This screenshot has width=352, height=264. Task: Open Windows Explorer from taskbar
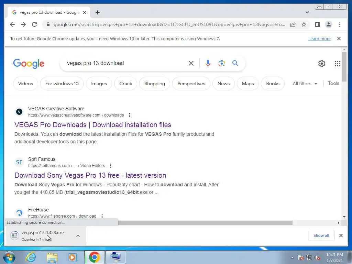pyautogui.click(x=52, y=257)
